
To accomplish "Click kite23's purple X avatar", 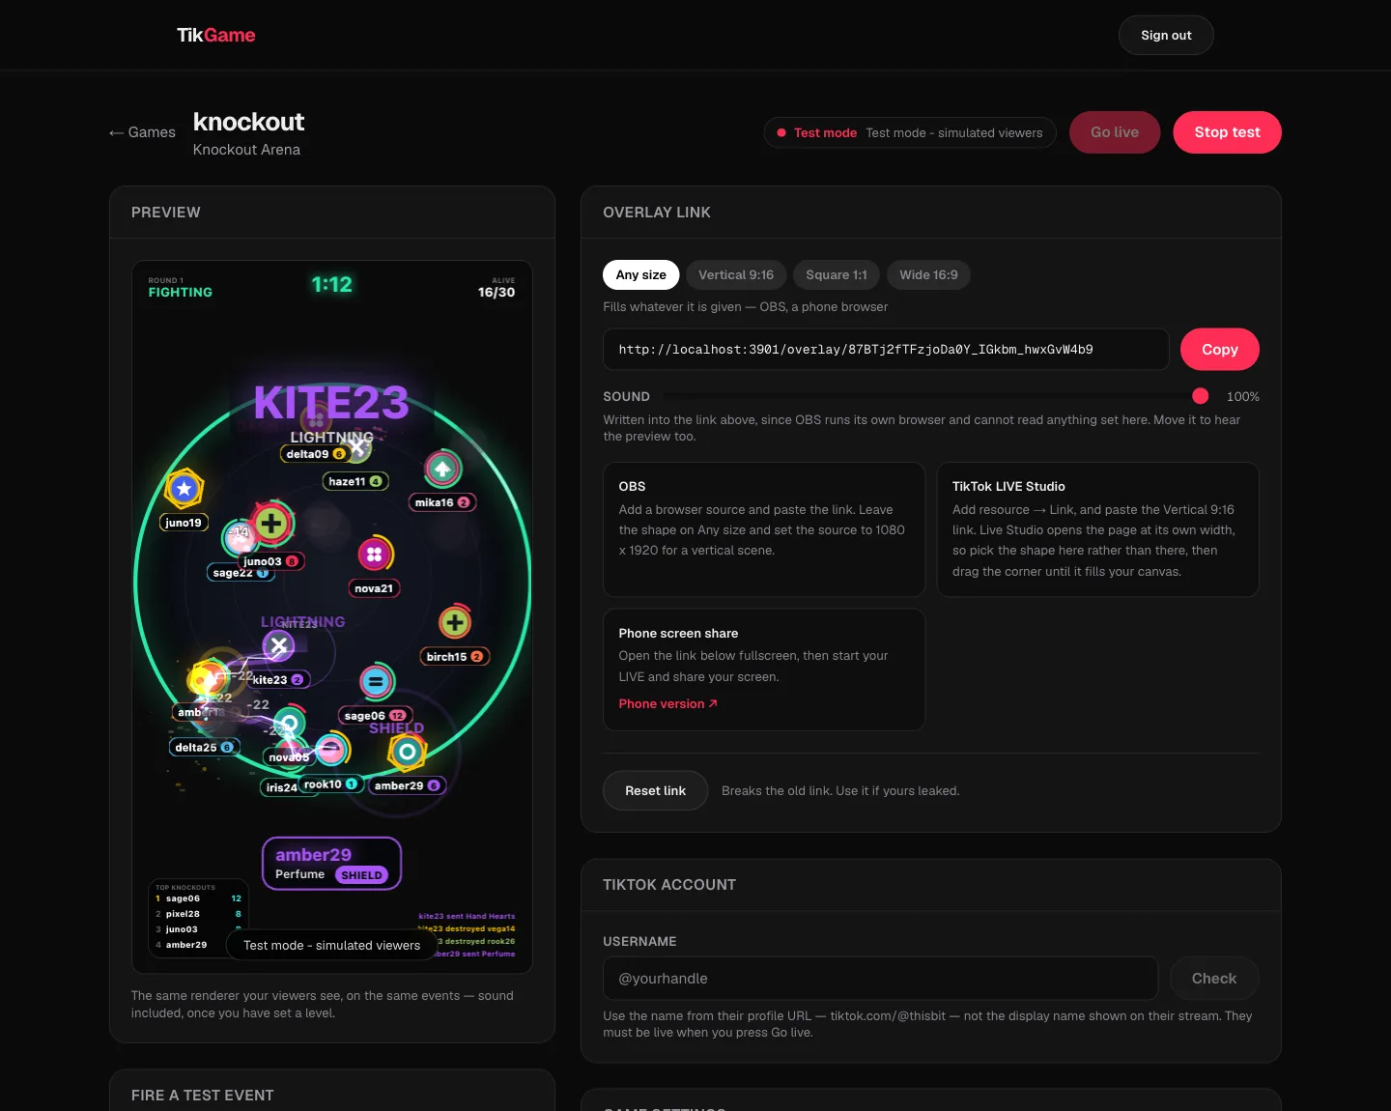I will coord(279,645).
